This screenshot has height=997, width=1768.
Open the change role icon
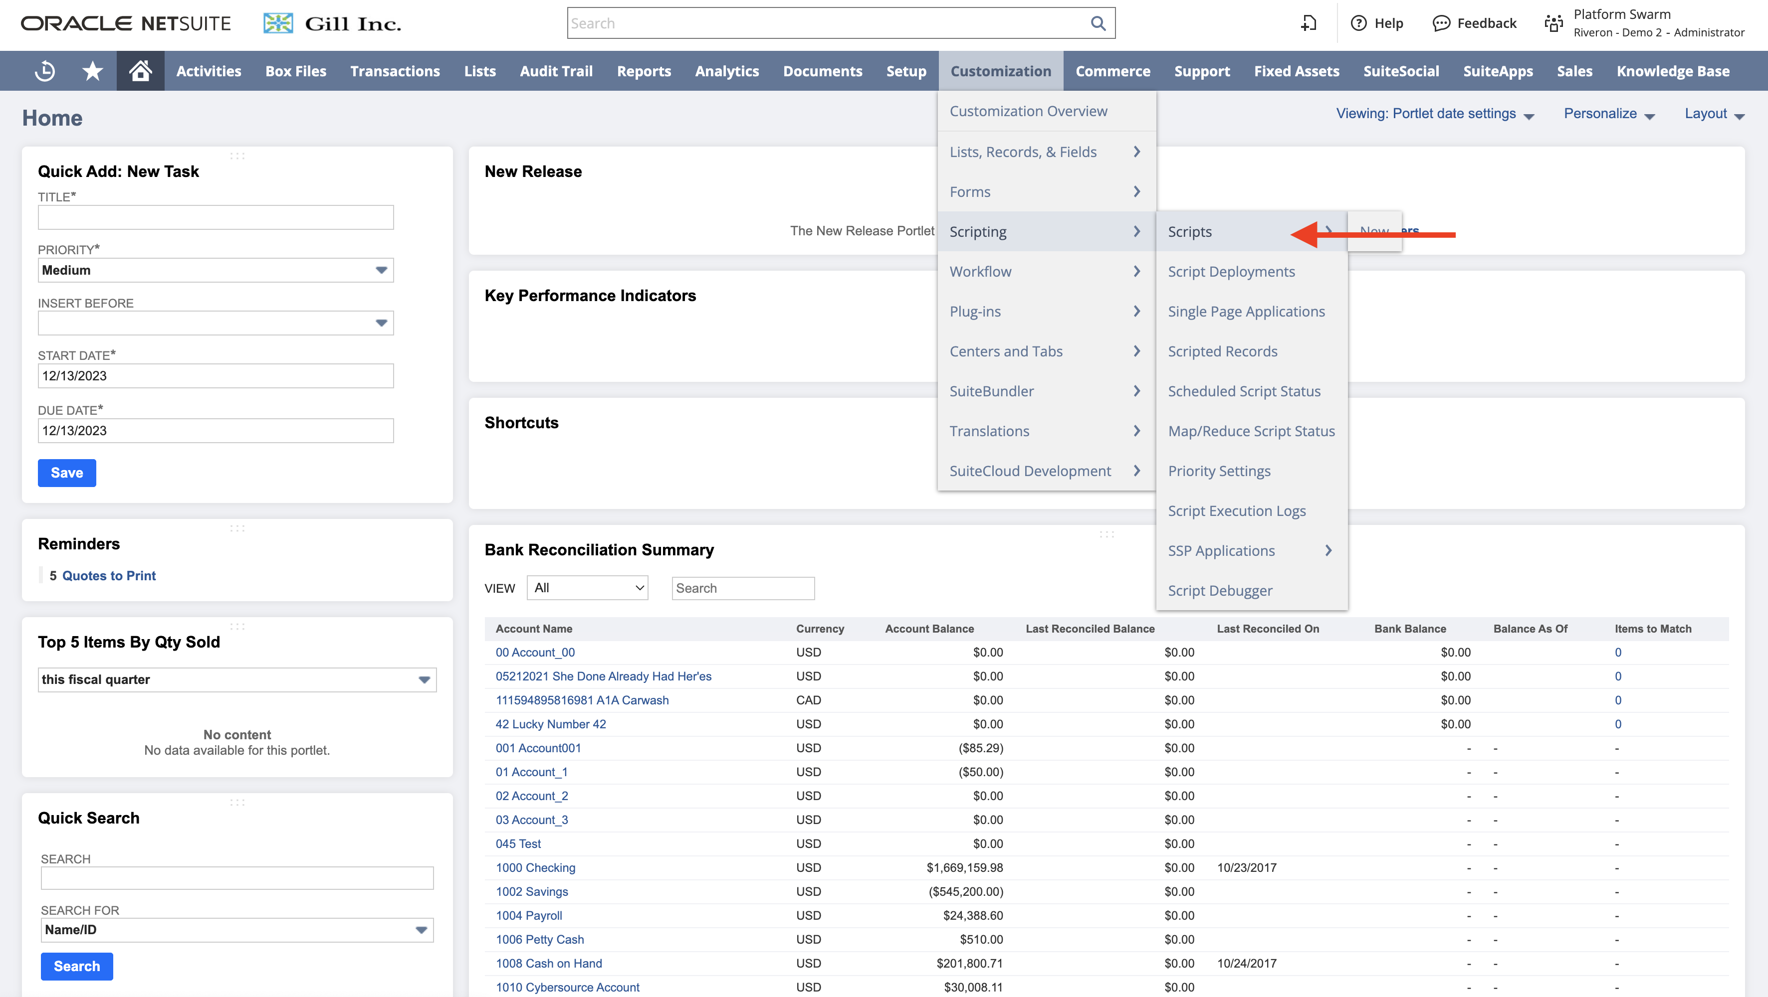(1553, 23)
